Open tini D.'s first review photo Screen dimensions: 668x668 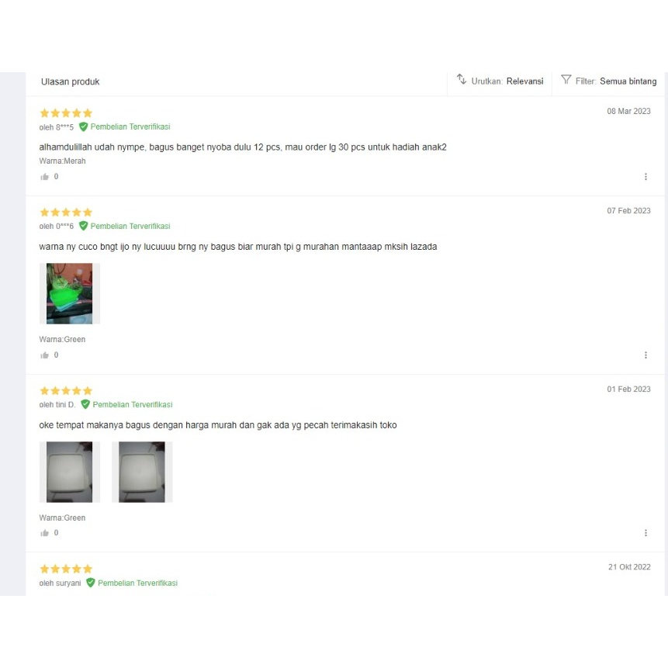click(x=70, y=472)
